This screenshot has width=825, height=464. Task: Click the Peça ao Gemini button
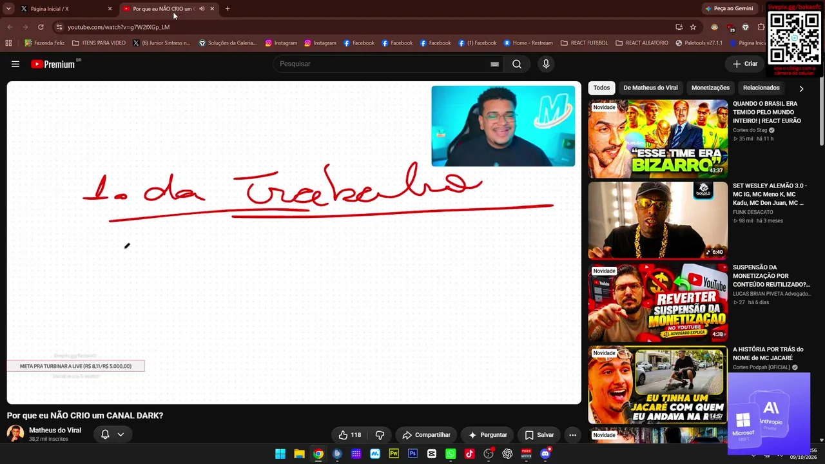729,8
